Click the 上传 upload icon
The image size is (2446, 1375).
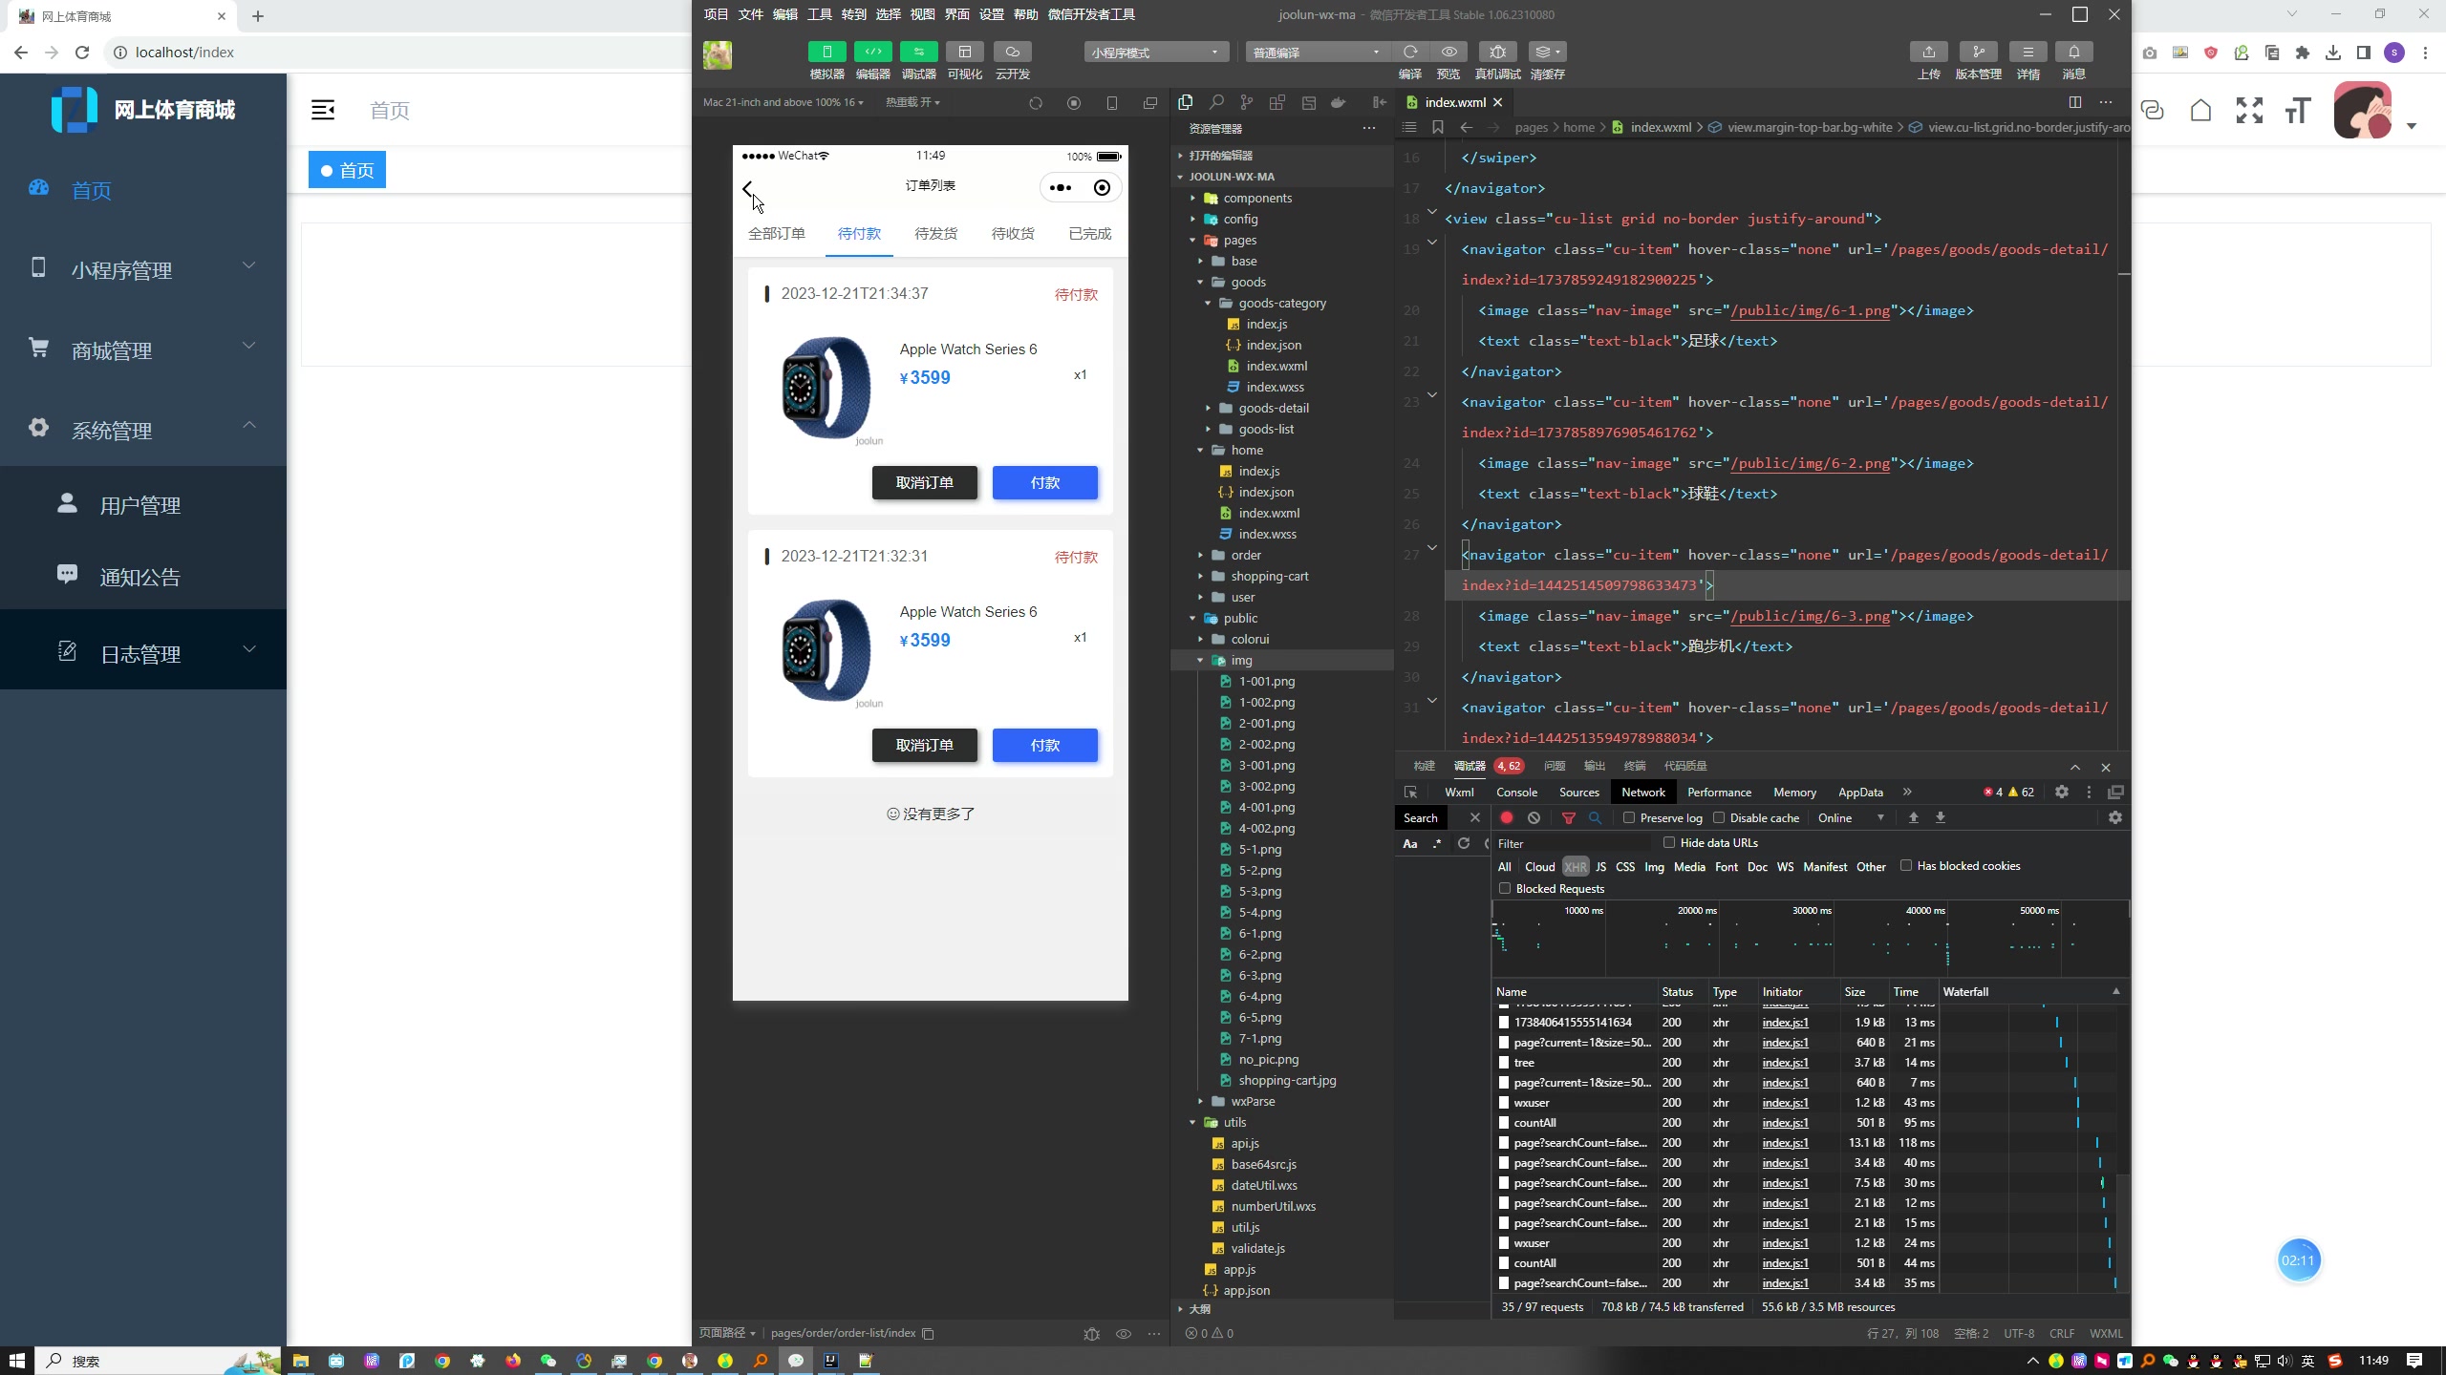click(1928, 52)
